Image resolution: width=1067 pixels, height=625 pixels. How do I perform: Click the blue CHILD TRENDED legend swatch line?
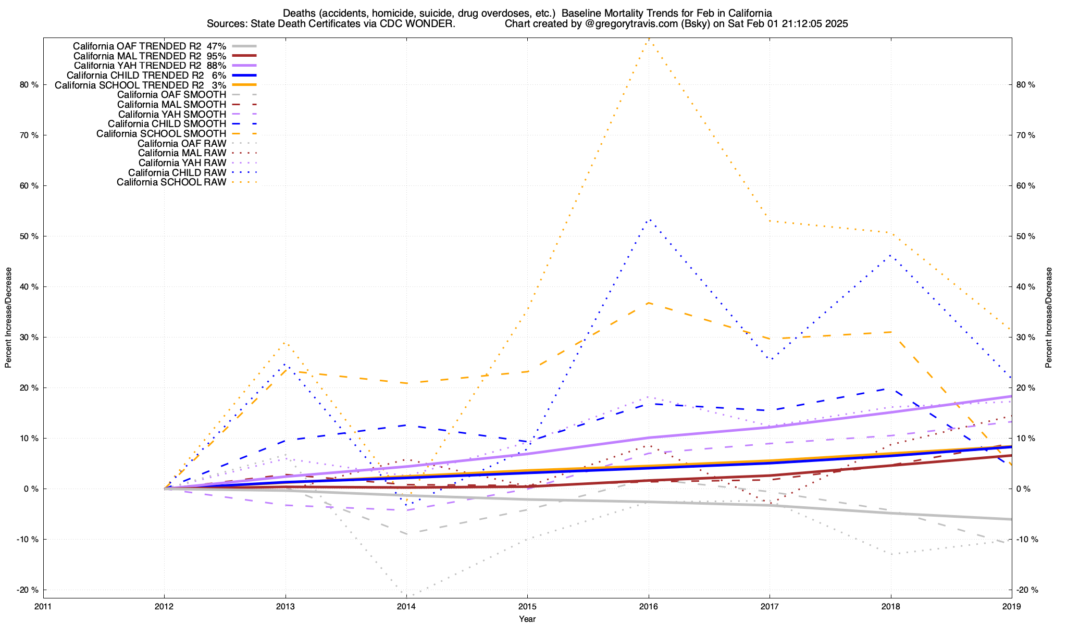(244, 76)
